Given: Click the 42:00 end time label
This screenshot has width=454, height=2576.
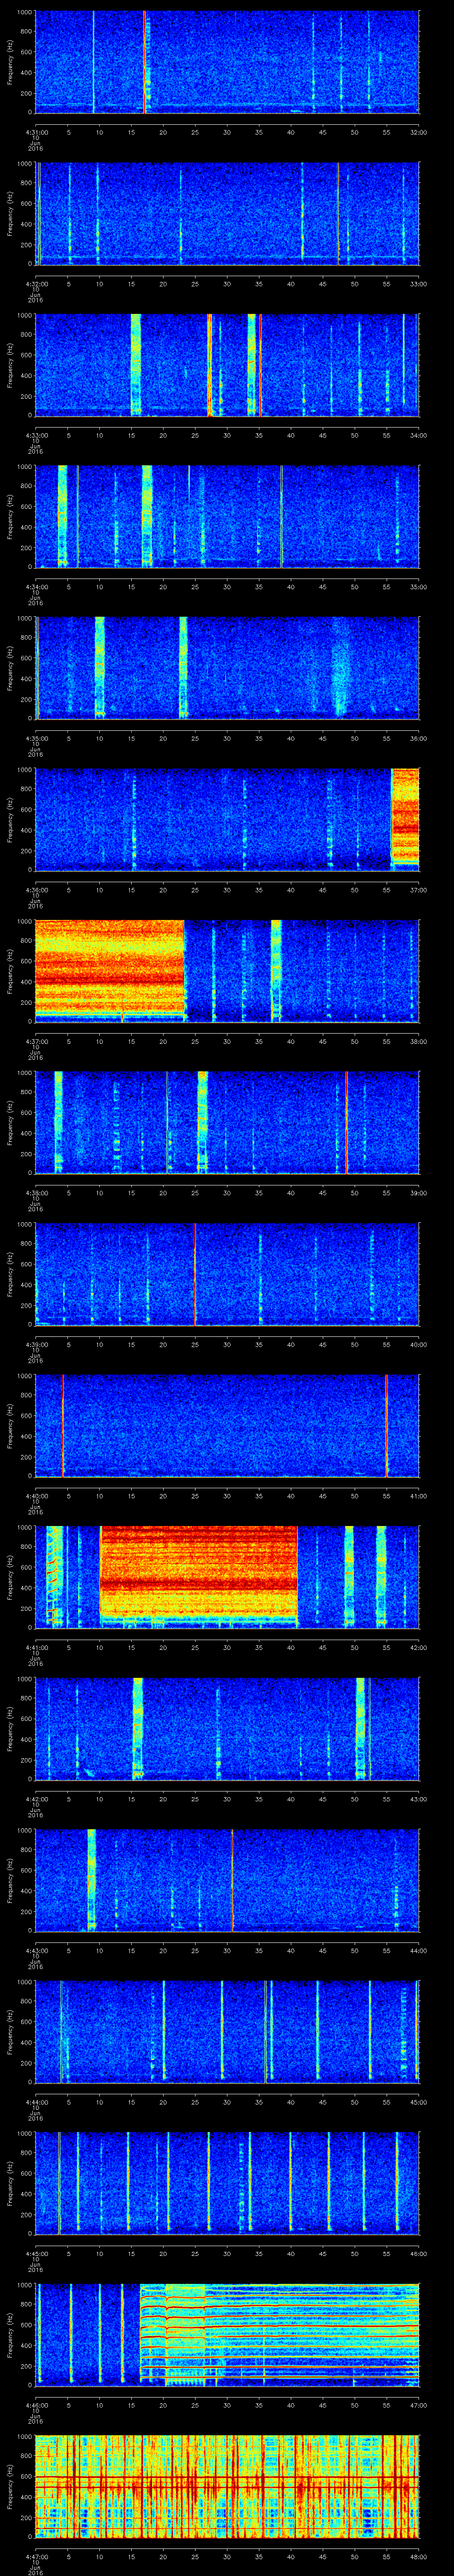Looking at the screenshot, I should click(418, 1647).
